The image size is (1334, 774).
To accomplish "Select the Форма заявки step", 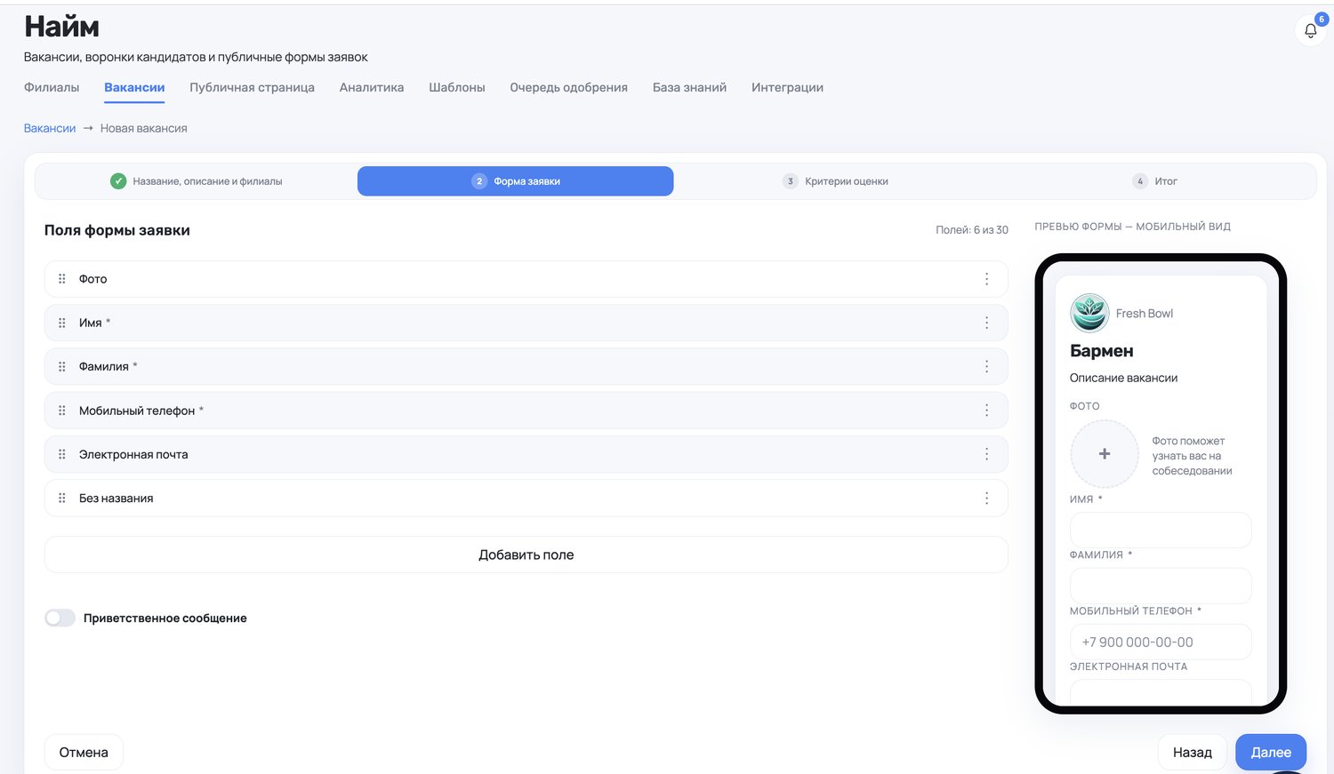I will pyautogui.click(x=515, y=181).
